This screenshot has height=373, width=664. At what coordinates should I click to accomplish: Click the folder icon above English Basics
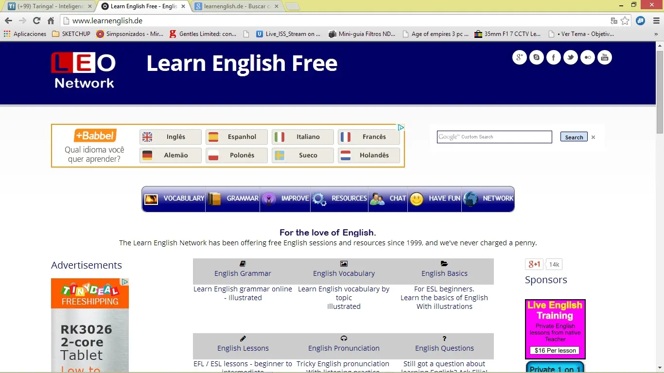(444, 264)
